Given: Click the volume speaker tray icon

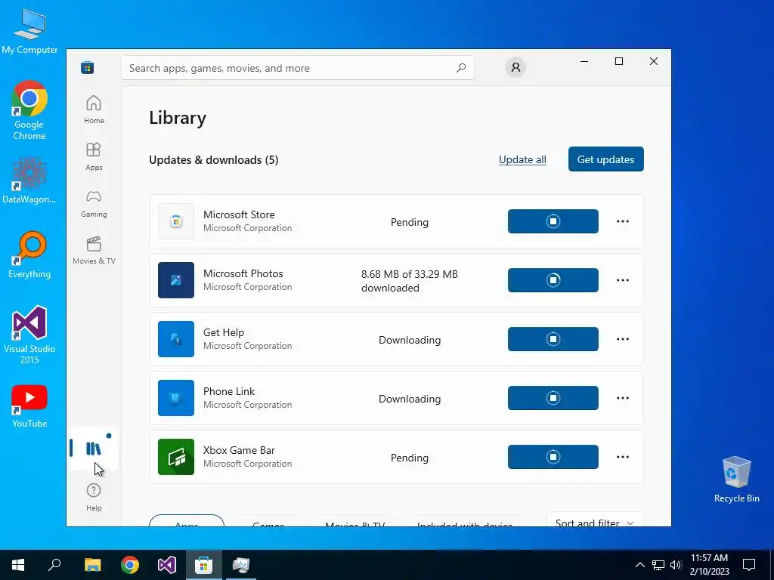Looking at the screenshot, I should (676, 565).
